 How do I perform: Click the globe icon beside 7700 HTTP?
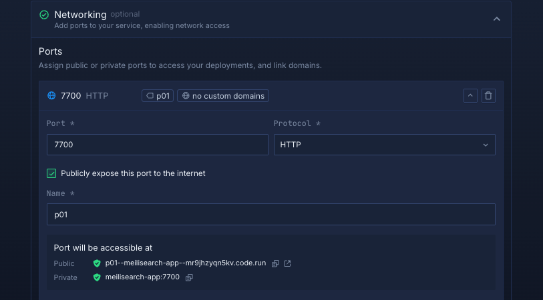click(x=51, y=96)
